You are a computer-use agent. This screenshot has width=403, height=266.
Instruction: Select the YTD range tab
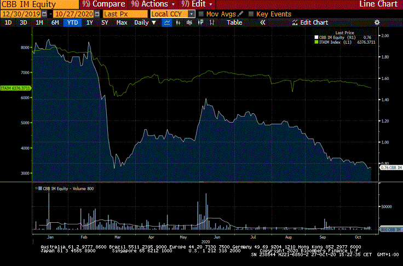point(72,22)
